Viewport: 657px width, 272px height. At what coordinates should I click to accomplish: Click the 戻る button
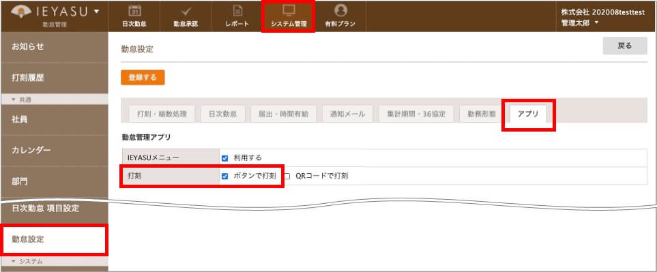tap(625, 46)
